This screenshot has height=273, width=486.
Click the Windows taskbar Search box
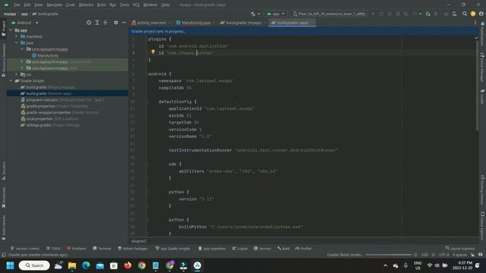34,265
